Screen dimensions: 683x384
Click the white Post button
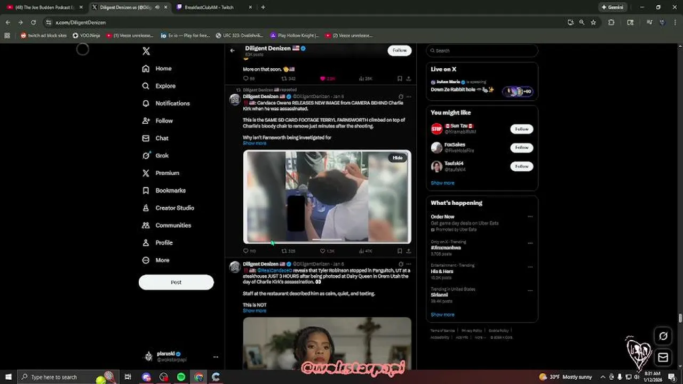point(176,282)
